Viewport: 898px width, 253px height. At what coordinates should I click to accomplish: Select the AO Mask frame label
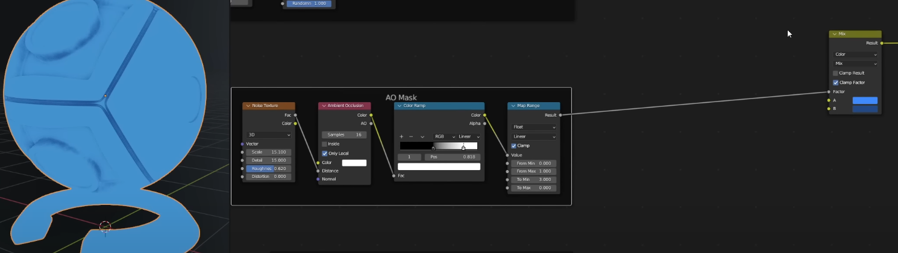(x=401, y=97)
